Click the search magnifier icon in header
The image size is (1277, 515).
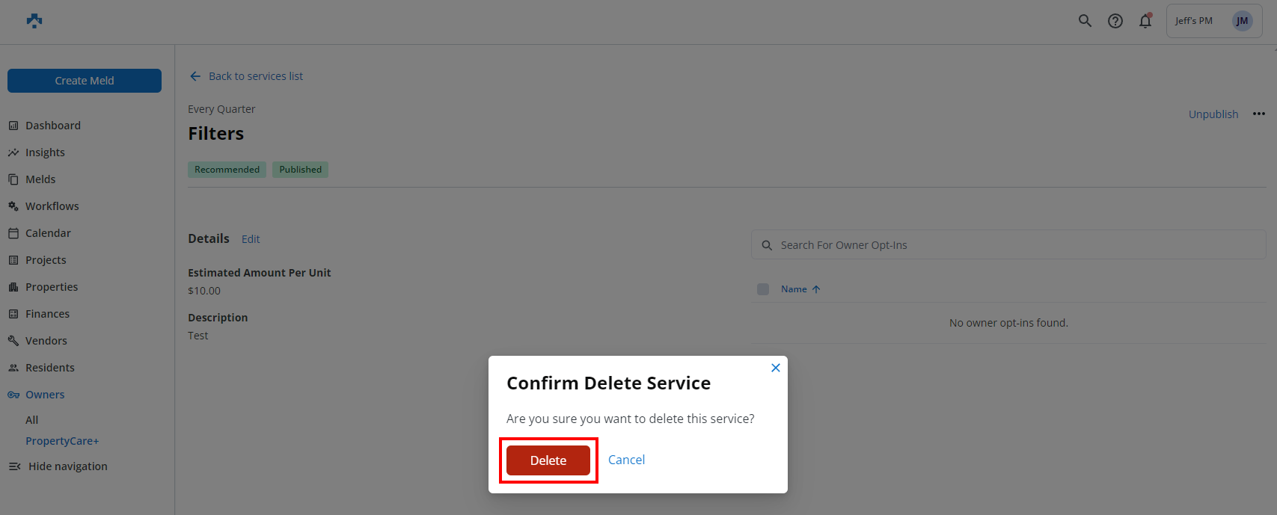tap(1085, 21)
